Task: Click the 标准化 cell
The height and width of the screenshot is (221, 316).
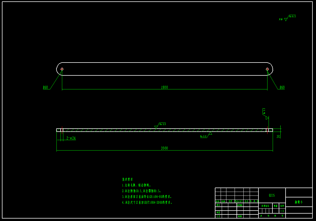Action: [240, 205]
